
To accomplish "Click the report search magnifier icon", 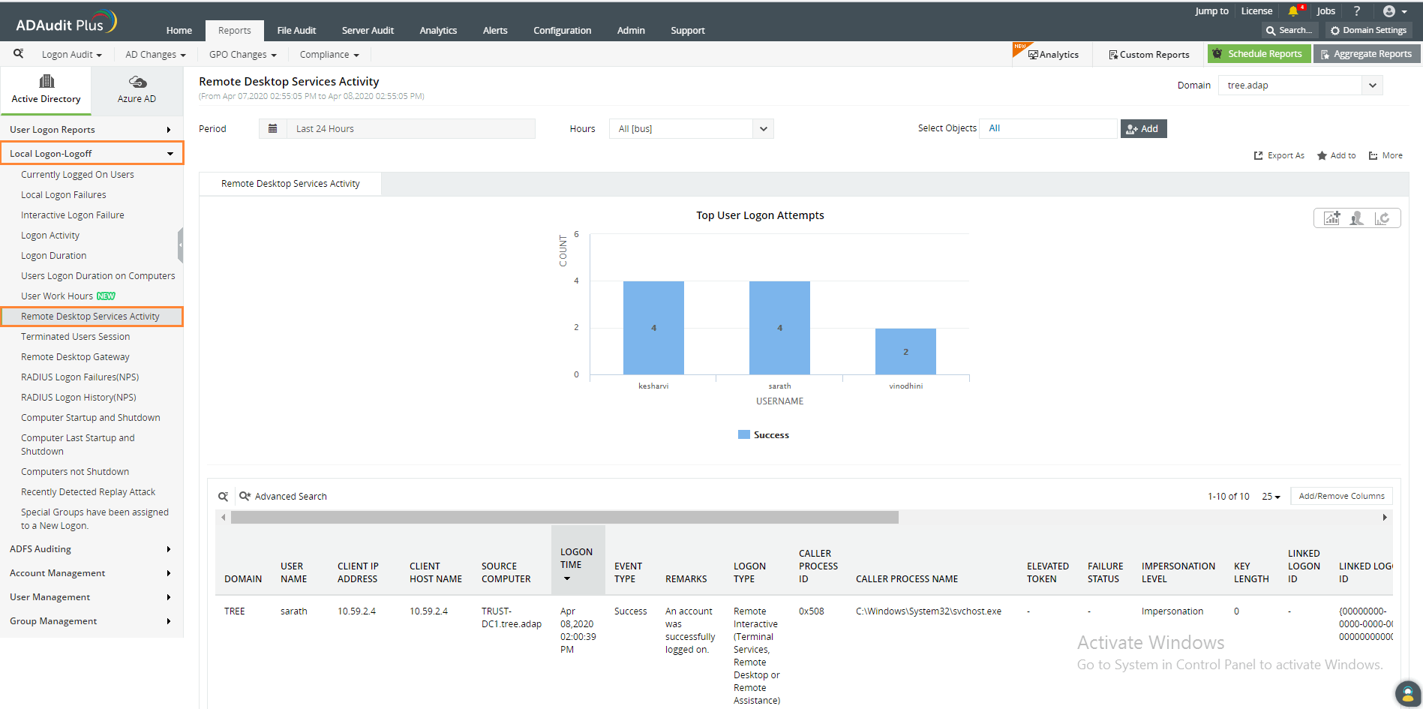I will pos(19,53).
